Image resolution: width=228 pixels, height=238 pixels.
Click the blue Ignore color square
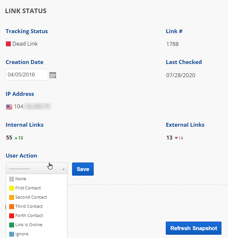coord(11,234)
